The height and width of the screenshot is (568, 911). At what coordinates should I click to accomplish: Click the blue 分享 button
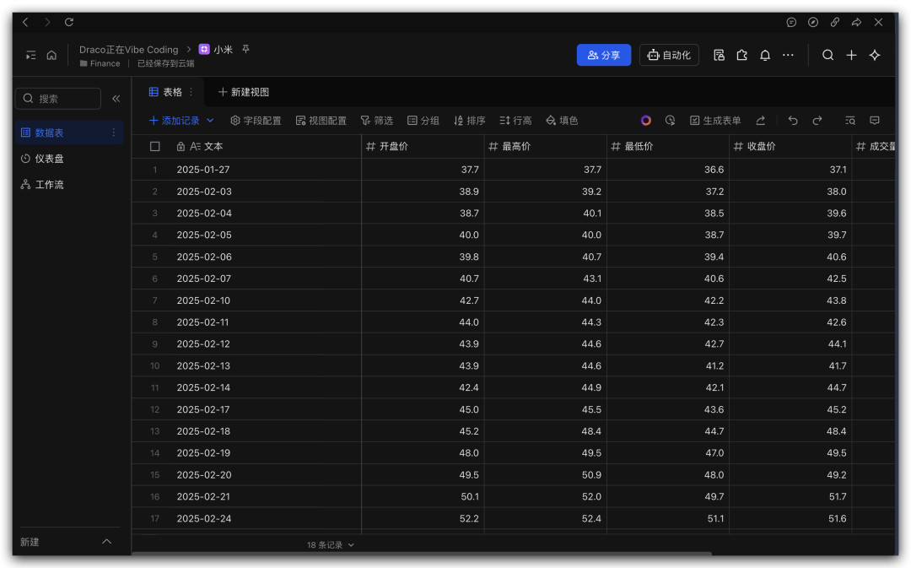603,55
